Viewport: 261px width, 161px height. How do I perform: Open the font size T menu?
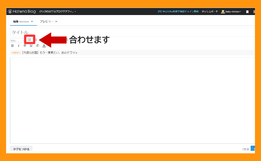coord(38,46)
